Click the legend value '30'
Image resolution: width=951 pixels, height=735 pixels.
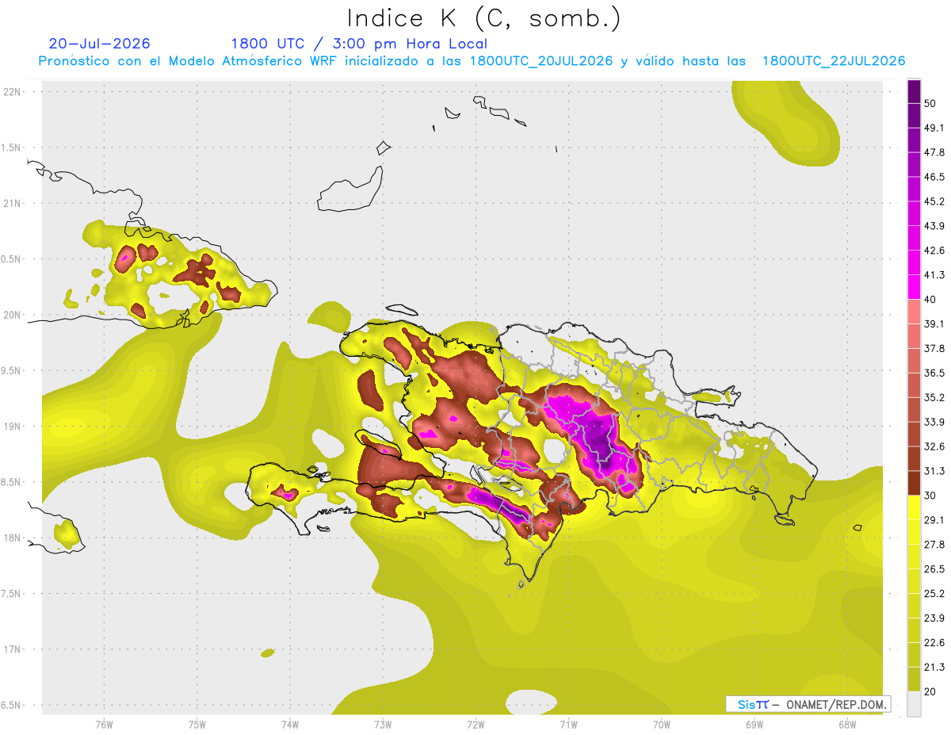[x=932, y=496]
